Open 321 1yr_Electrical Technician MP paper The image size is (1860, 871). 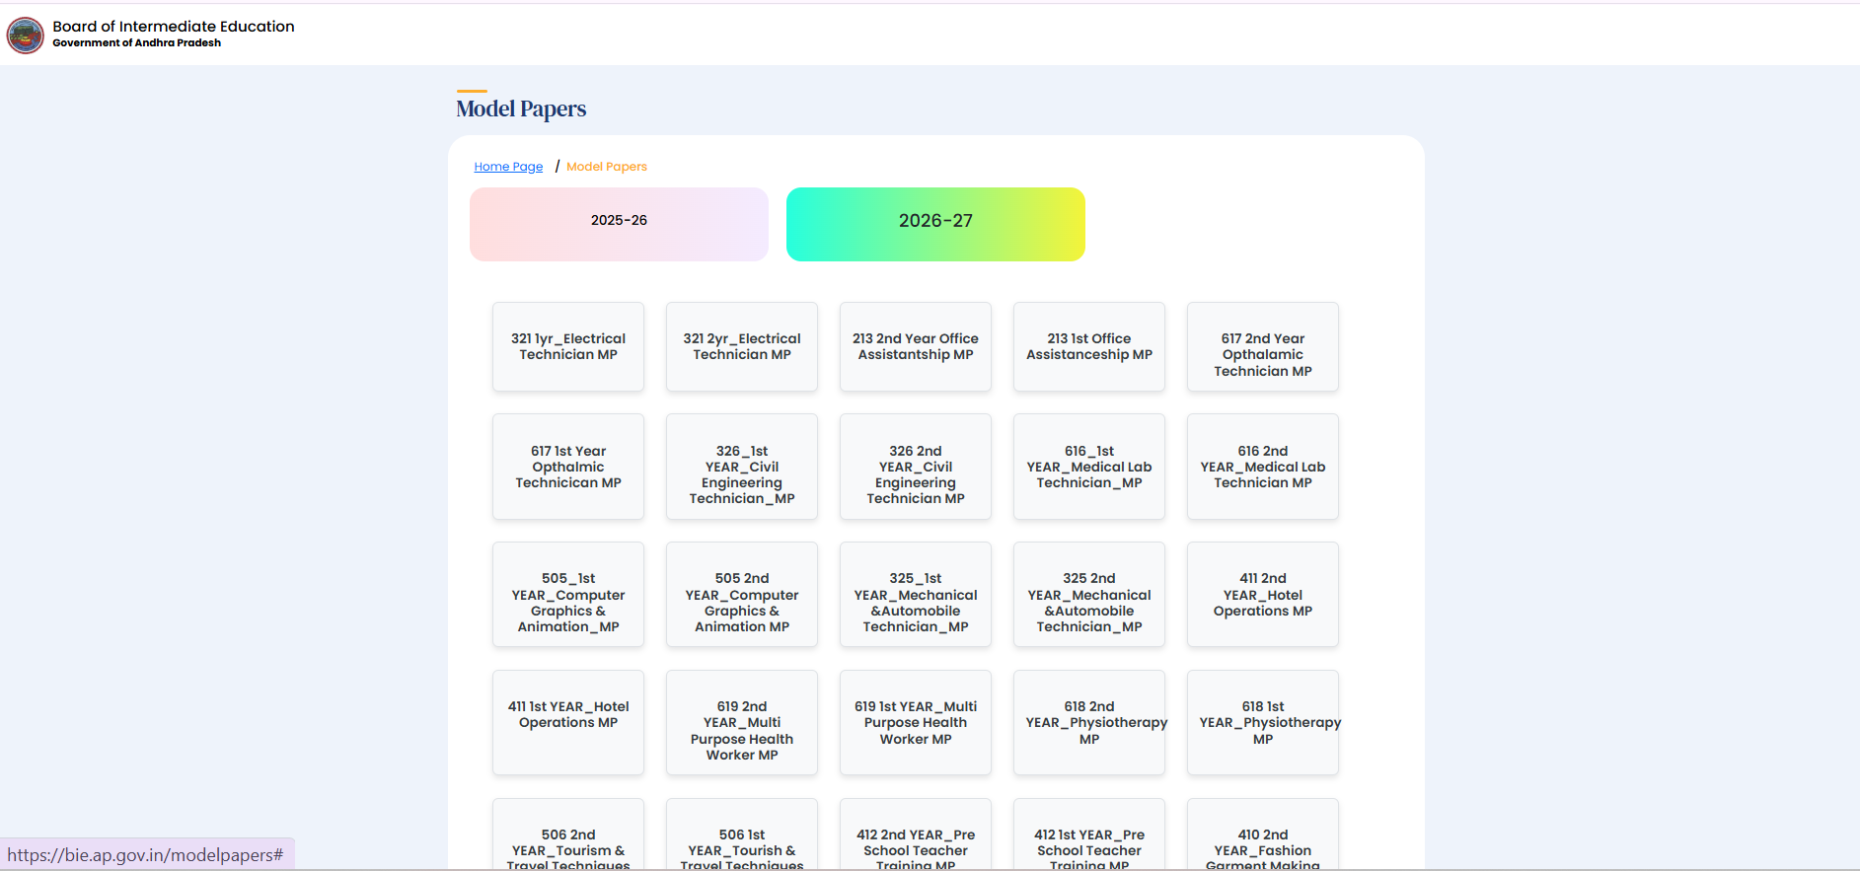(x=568, y=346)
